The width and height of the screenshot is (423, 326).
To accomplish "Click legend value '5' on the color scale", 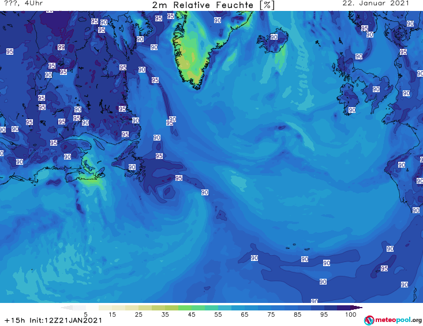I will 85,314.
